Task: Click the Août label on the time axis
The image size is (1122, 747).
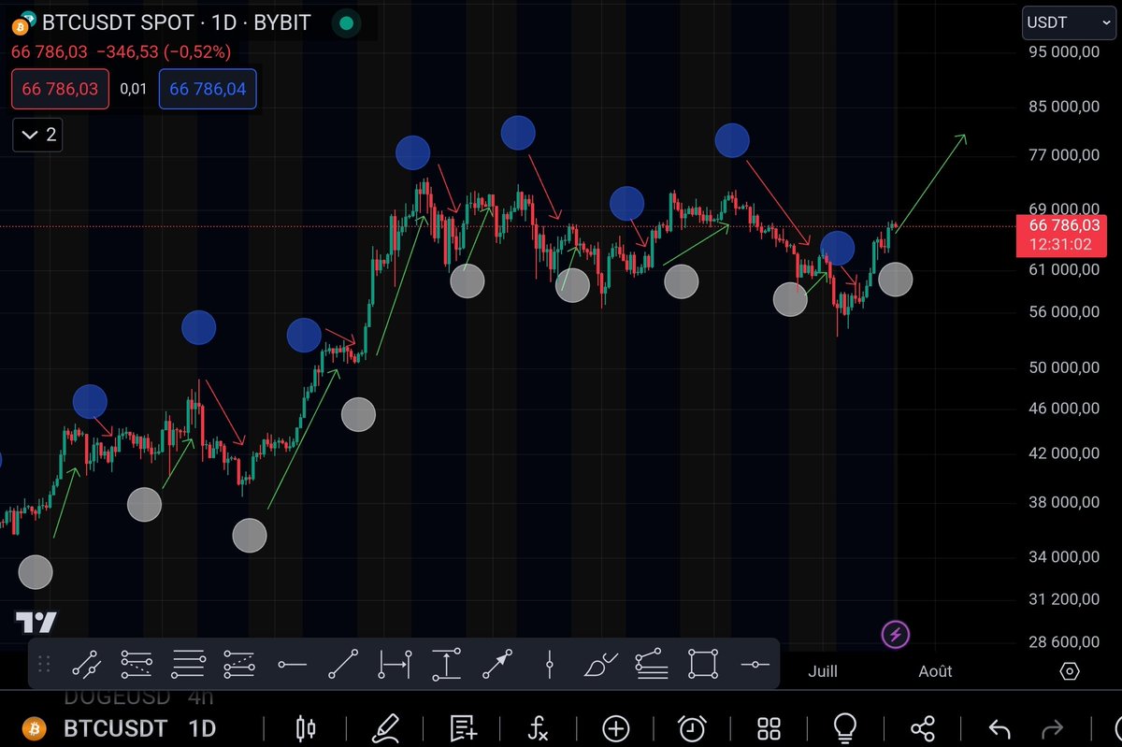Action: click(934, 671)
